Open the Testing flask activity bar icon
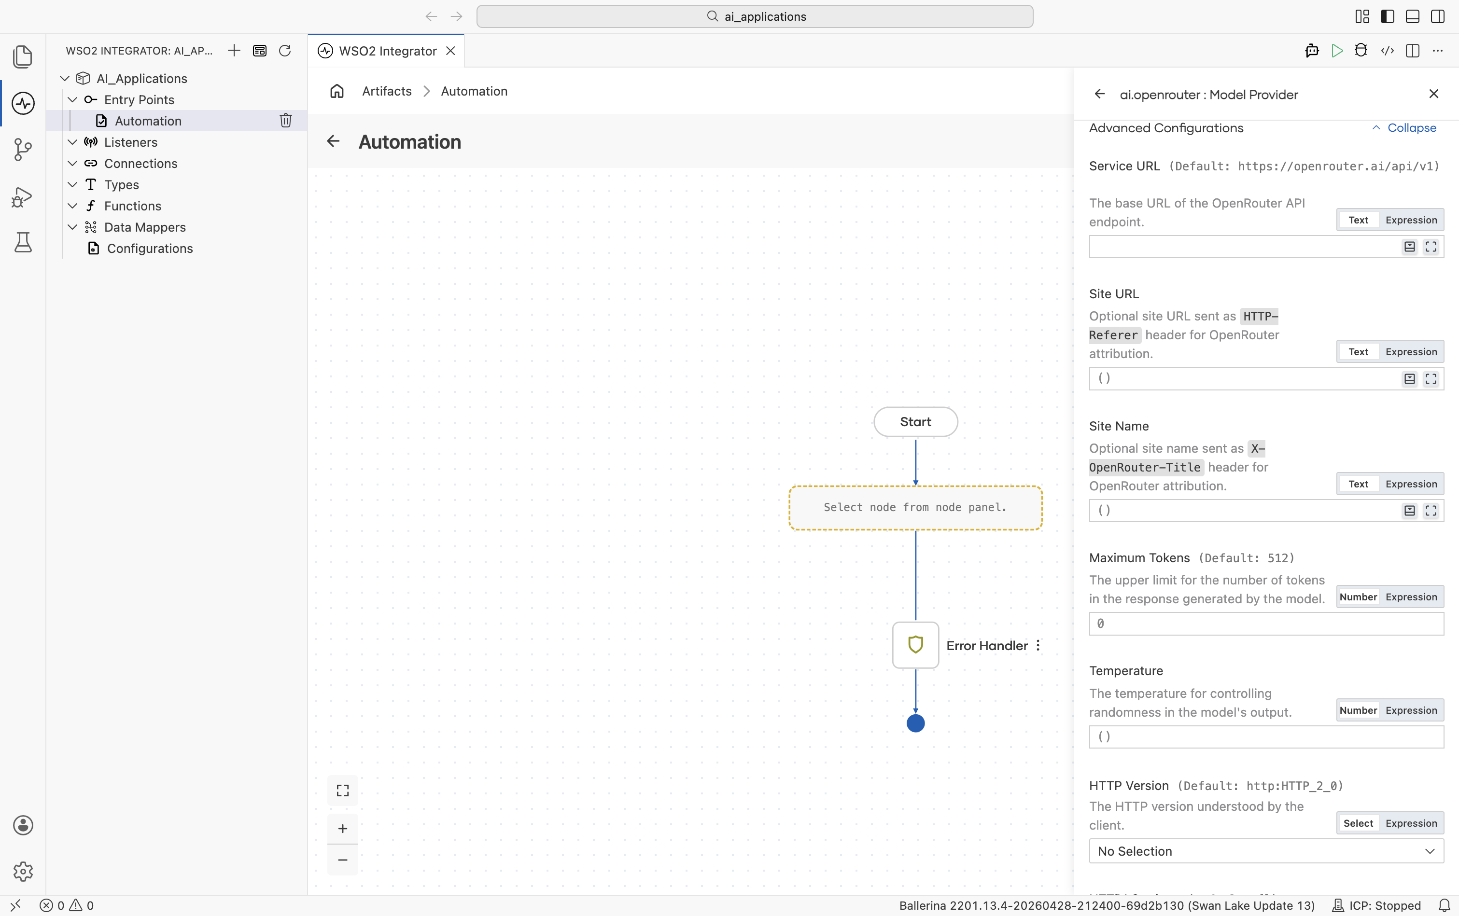The height and width of the screenshot is (916, 1459). [23, 242]
